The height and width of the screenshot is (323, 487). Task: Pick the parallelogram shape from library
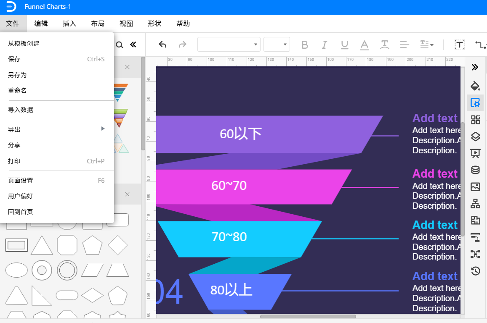point(92,270)
